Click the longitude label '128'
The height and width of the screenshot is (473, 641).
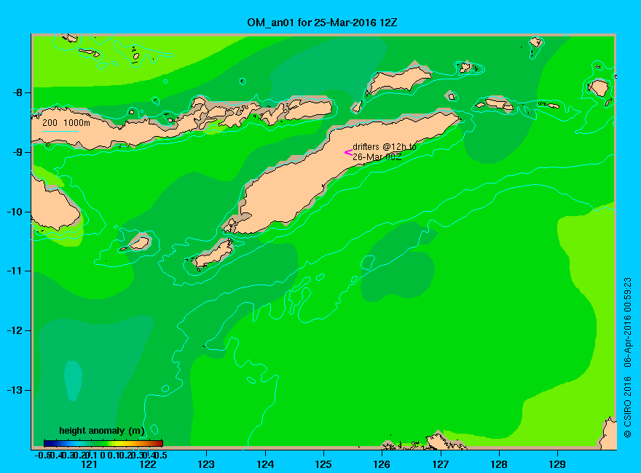tap(499, 464)
